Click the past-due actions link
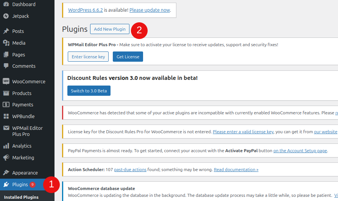The image size is (338, 201). coord(130,170)
